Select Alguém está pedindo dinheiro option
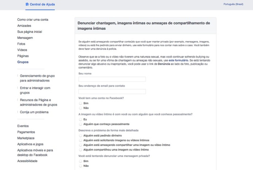The height and width of the screenshot is (170, 253). pos(80,136)
